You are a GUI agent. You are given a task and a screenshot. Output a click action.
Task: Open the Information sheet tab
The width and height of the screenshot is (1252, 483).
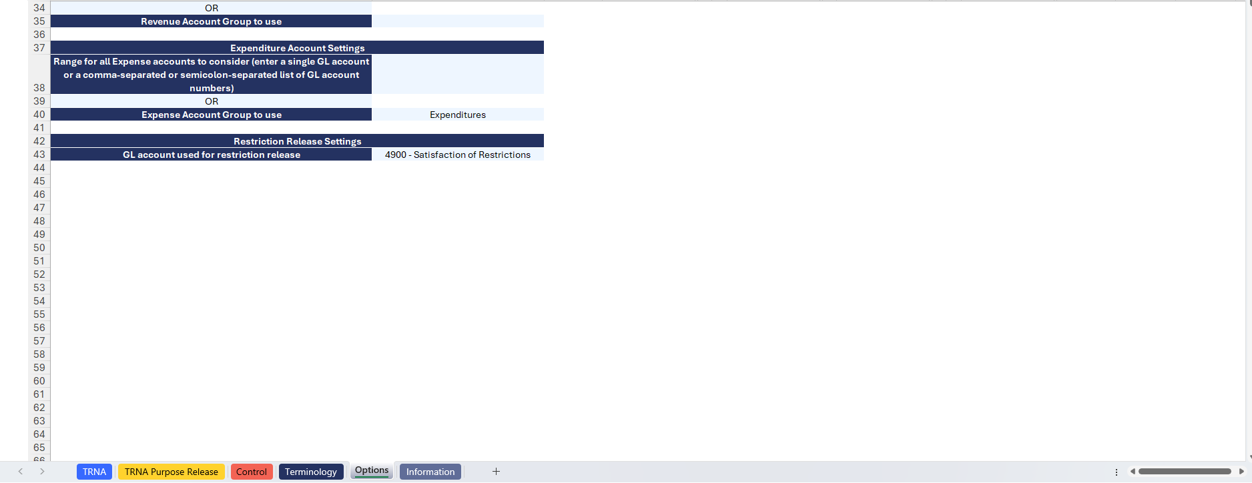[430, 472]
